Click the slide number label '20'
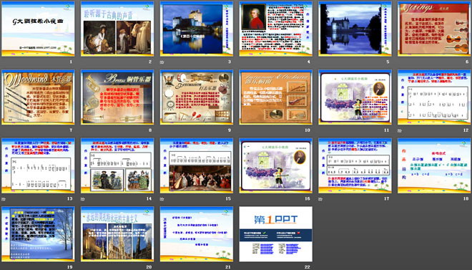The height and width of the screenshot is (270, 472). tap(149, 267)
